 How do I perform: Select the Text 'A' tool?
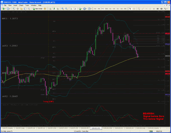154,9
